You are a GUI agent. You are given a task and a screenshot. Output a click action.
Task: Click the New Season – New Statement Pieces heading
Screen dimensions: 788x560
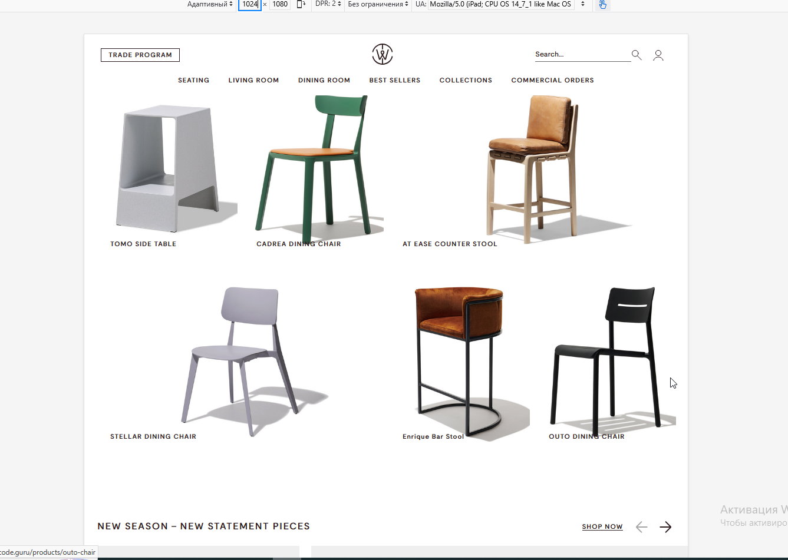(x=204, y=526)
